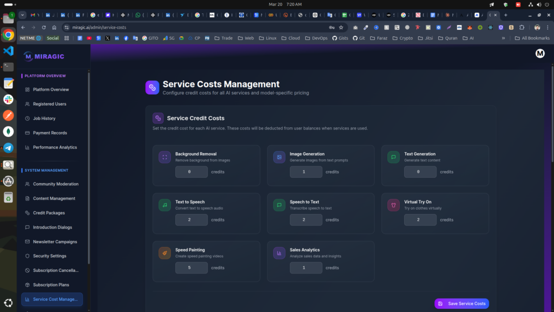Expand the hidden bookmarks chevron
The width and height of the screenshot is (554, 312).
point(503,38)
